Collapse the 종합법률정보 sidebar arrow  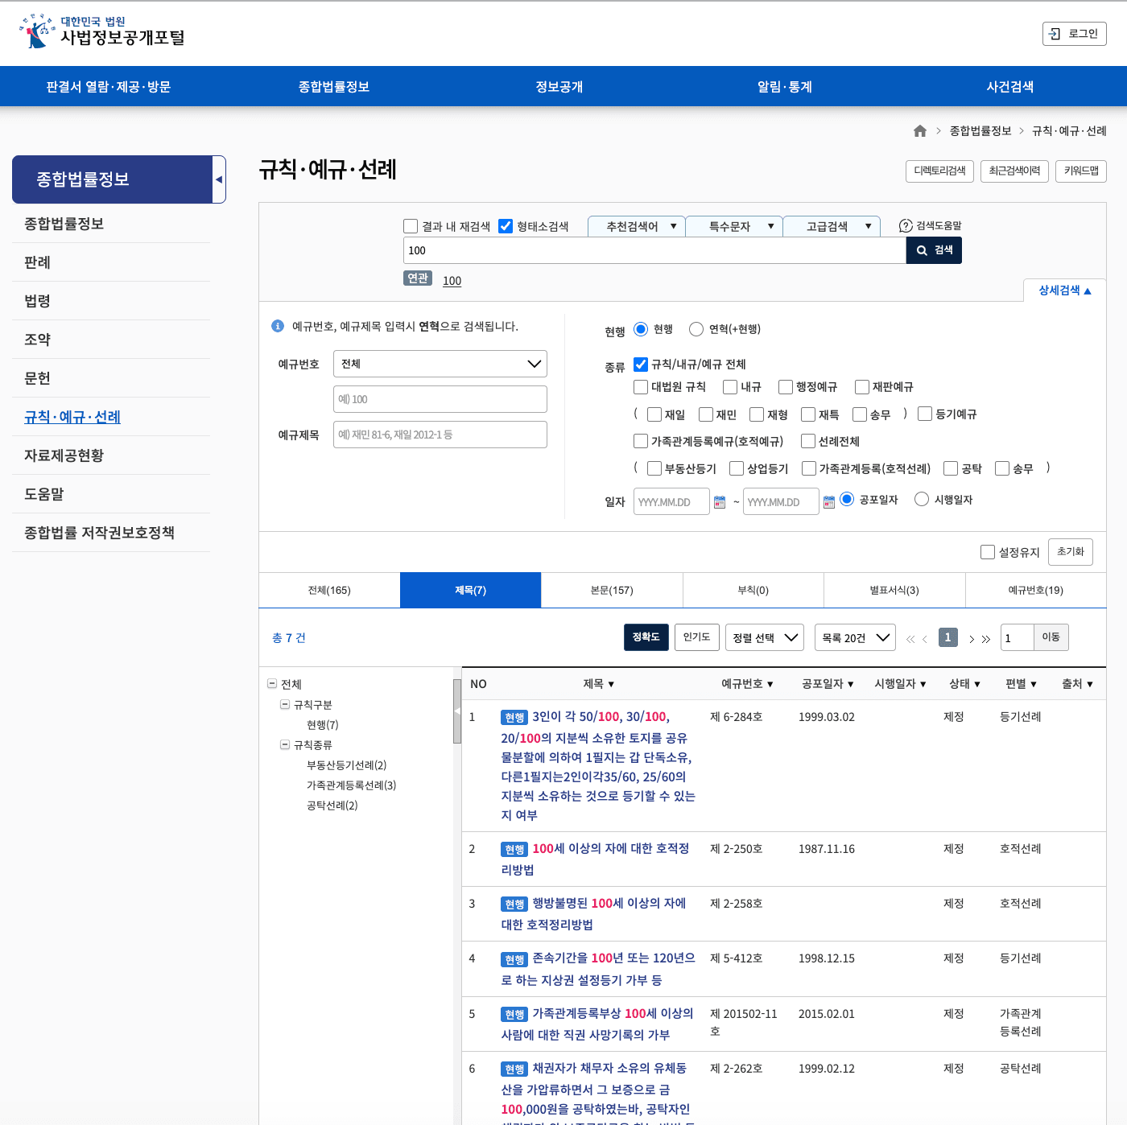(x=219, y=179)
